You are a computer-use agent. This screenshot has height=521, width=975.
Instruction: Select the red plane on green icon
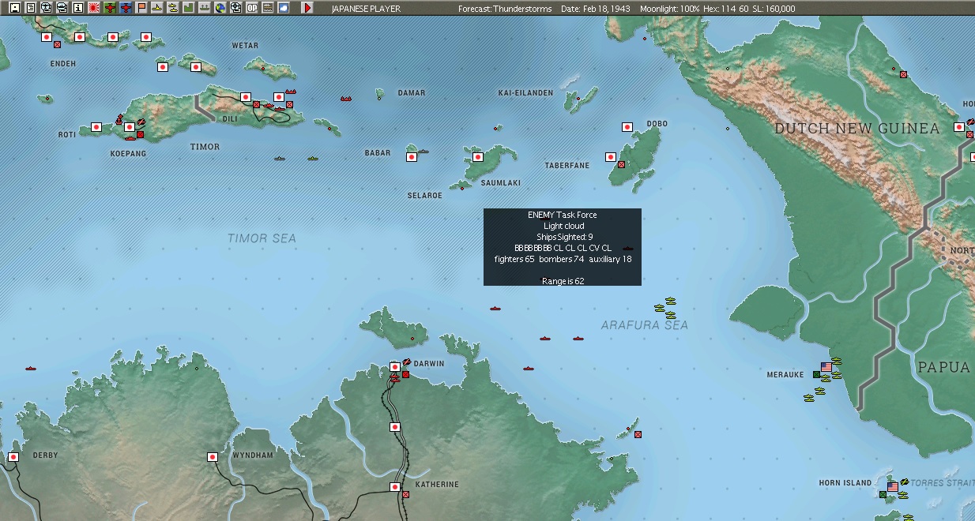[110, 8]
